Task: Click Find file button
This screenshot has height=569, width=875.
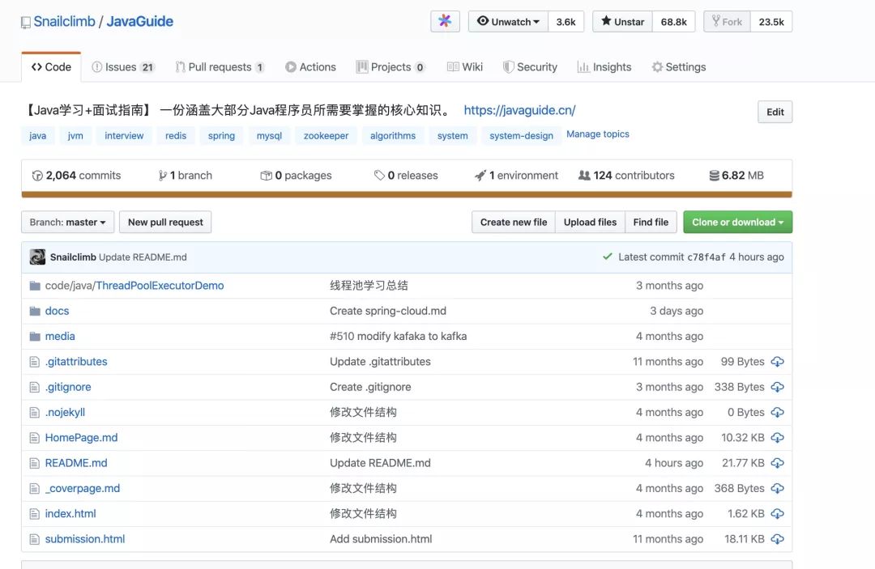Action: 651,222
